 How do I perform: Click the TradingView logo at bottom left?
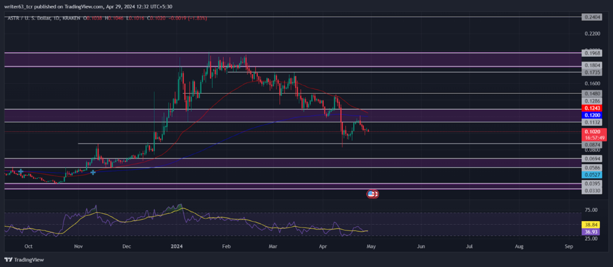[x=24, y=260]
